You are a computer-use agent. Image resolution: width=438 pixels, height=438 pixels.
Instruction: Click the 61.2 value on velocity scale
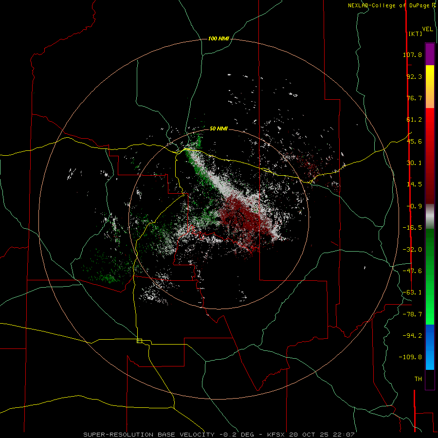[414, 120]
